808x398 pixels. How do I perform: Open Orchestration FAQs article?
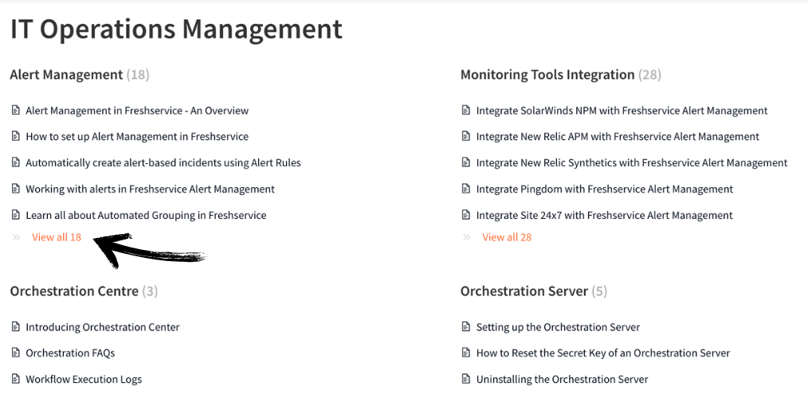[x=70, y=353]
